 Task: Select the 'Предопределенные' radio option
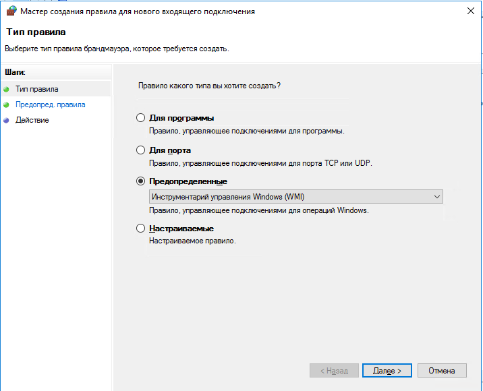pyautogui.click(x=140, y=181)
